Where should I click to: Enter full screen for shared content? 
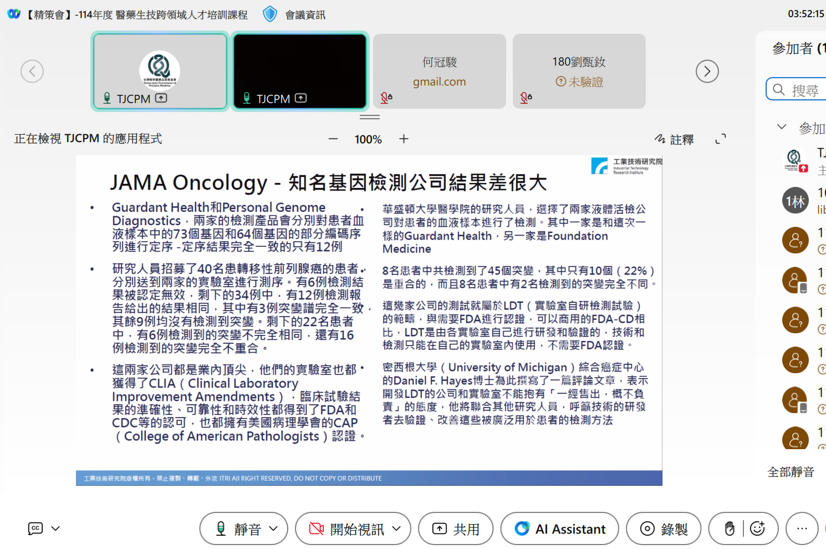[720, 139]
